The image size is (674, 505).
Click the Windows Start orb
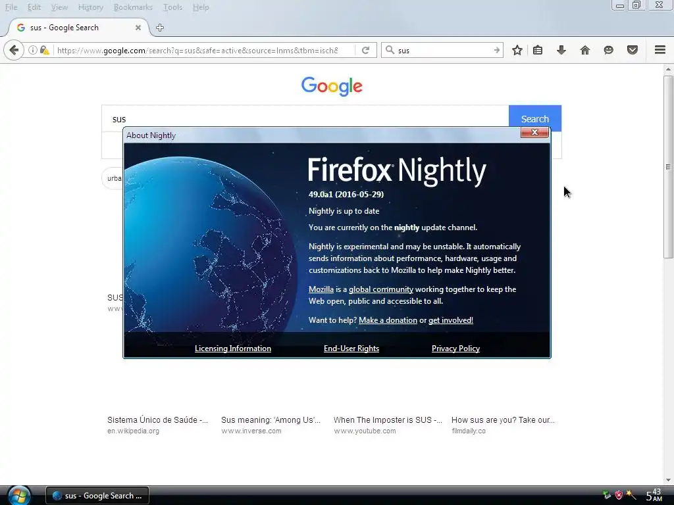click(x=19, y=496)
